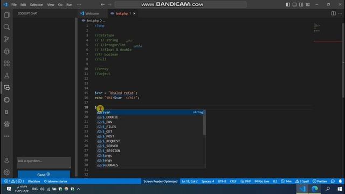Open the View menu
This screenshot has height=194, width=345.
[x=51, y=4]
